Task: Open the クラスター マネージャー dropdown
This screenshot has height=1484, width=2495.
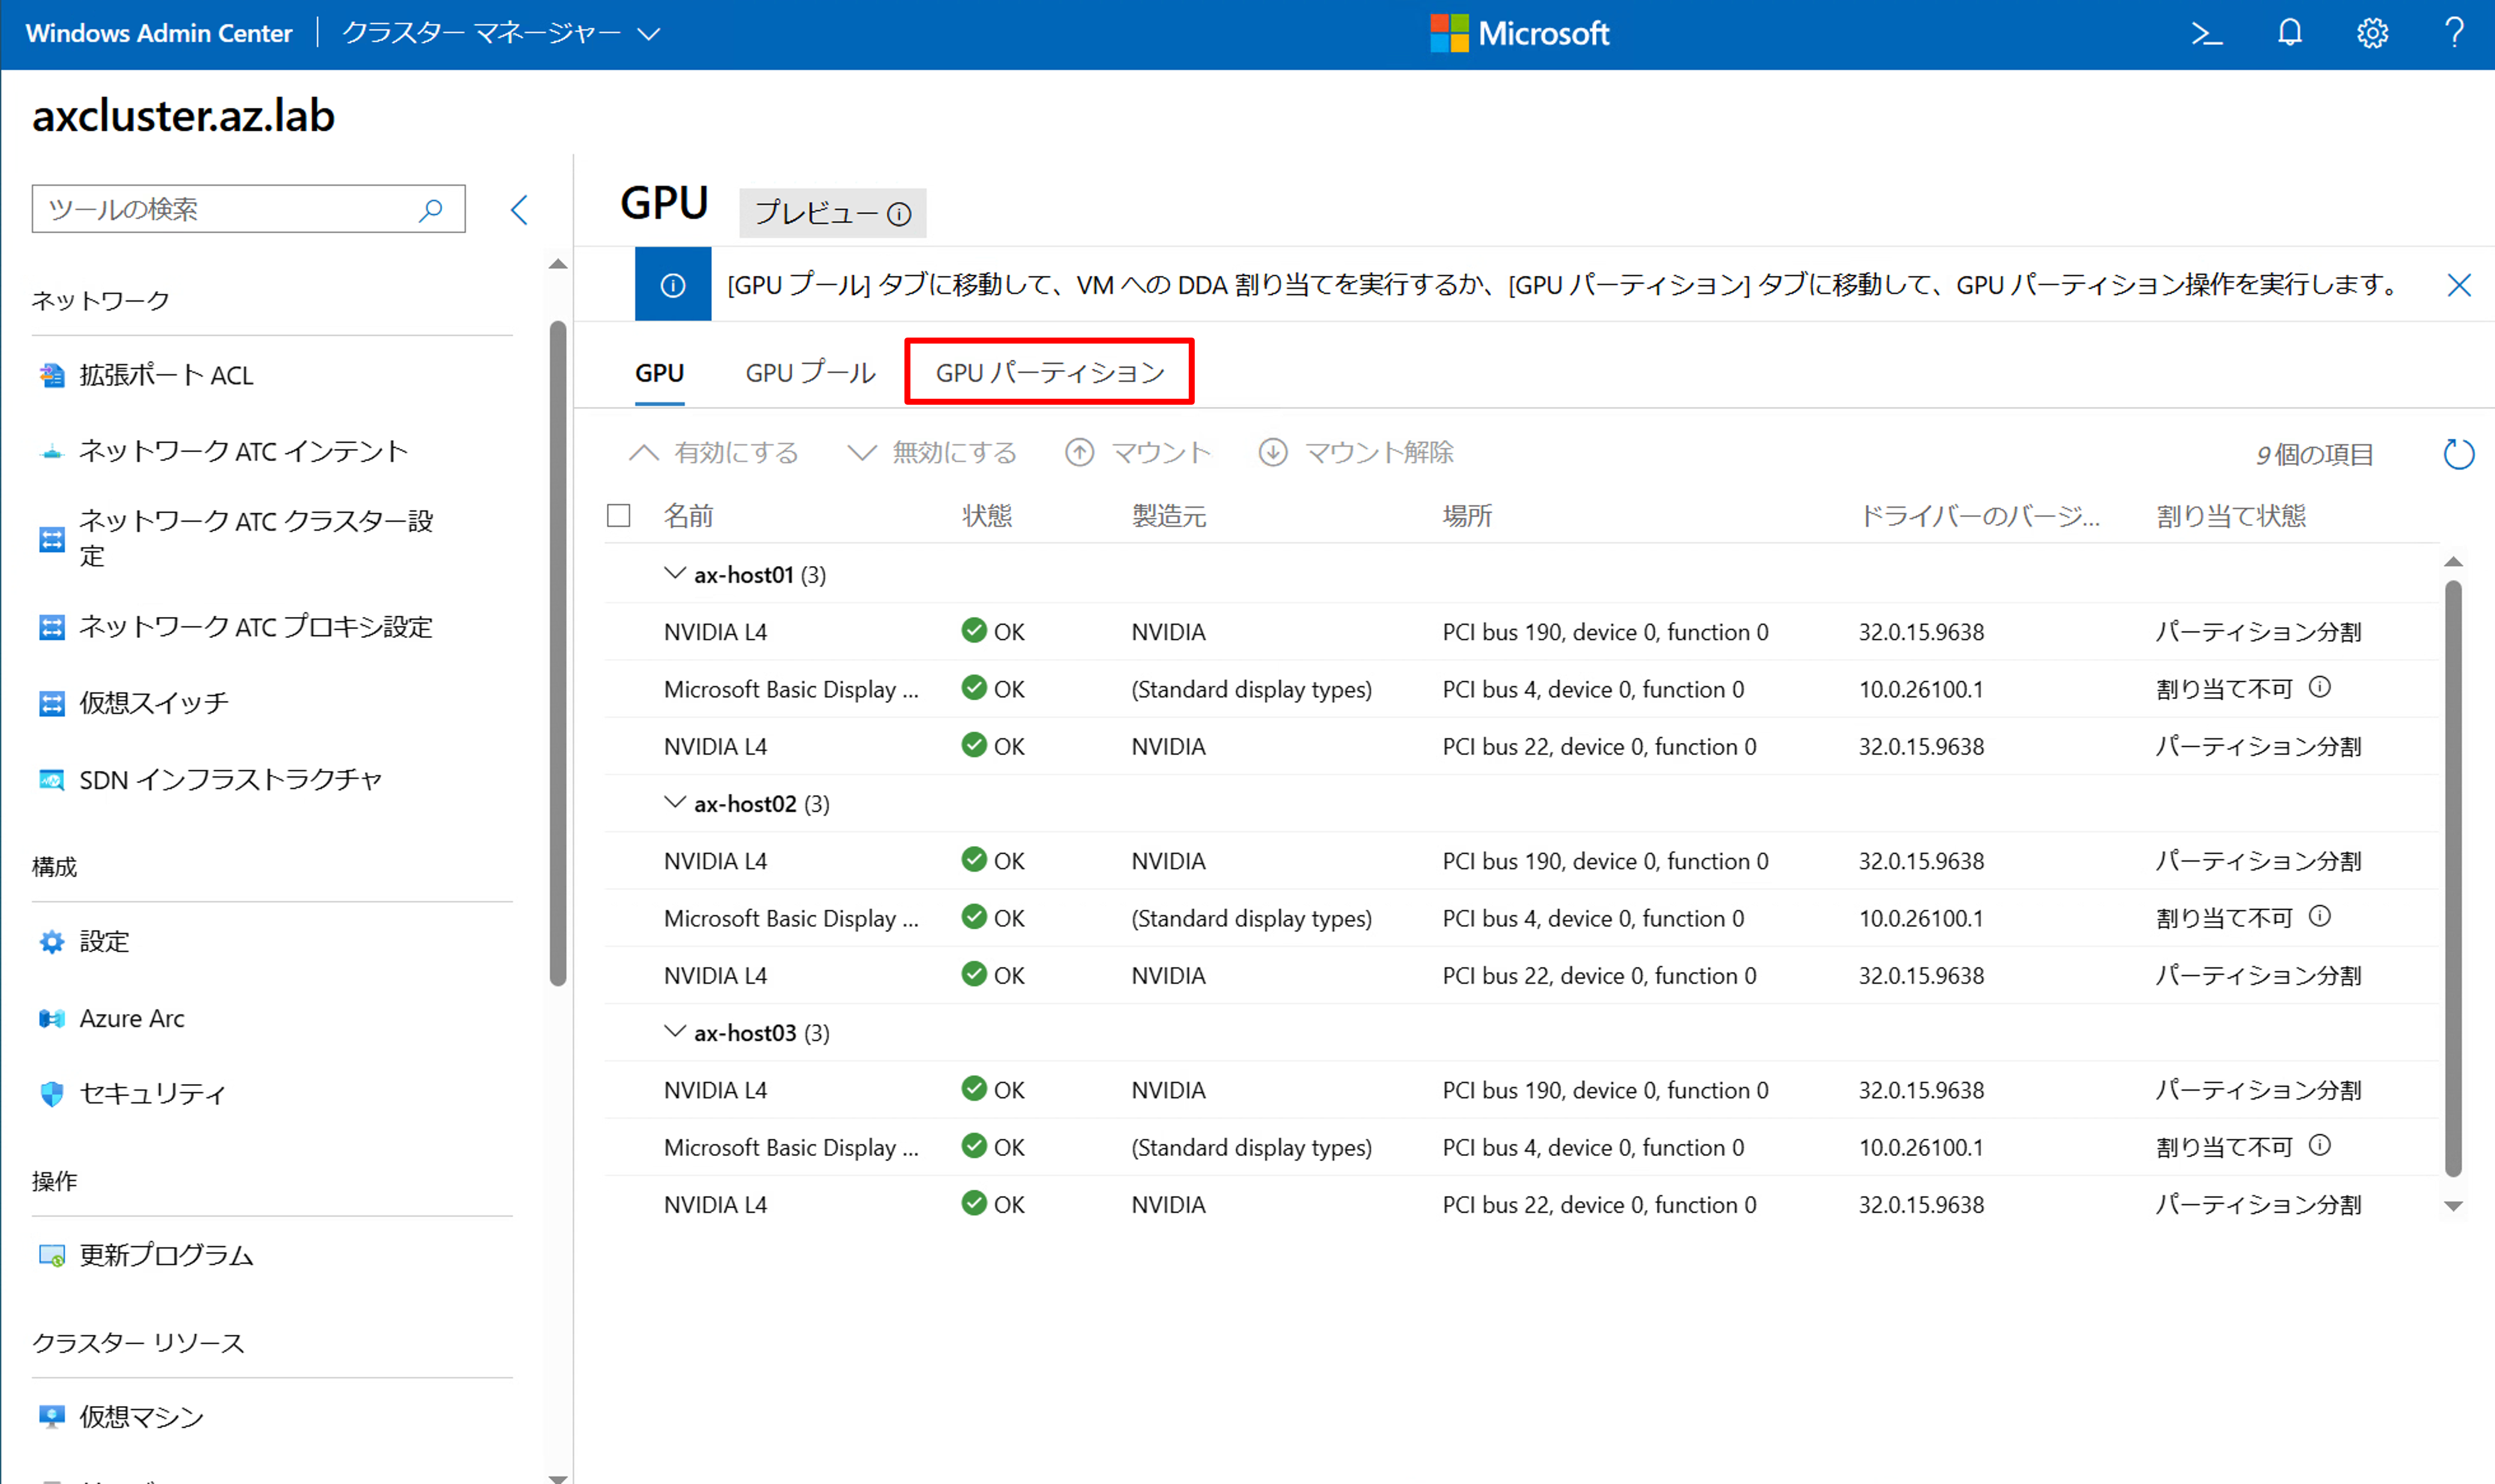Action: coord(501,34)
